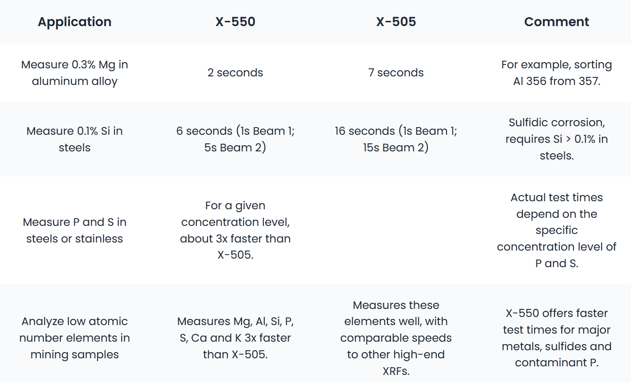Screen dimensions: 631x382
Task: Click the "X-550 offers faster test times" comment
Action: coord(556,338)
